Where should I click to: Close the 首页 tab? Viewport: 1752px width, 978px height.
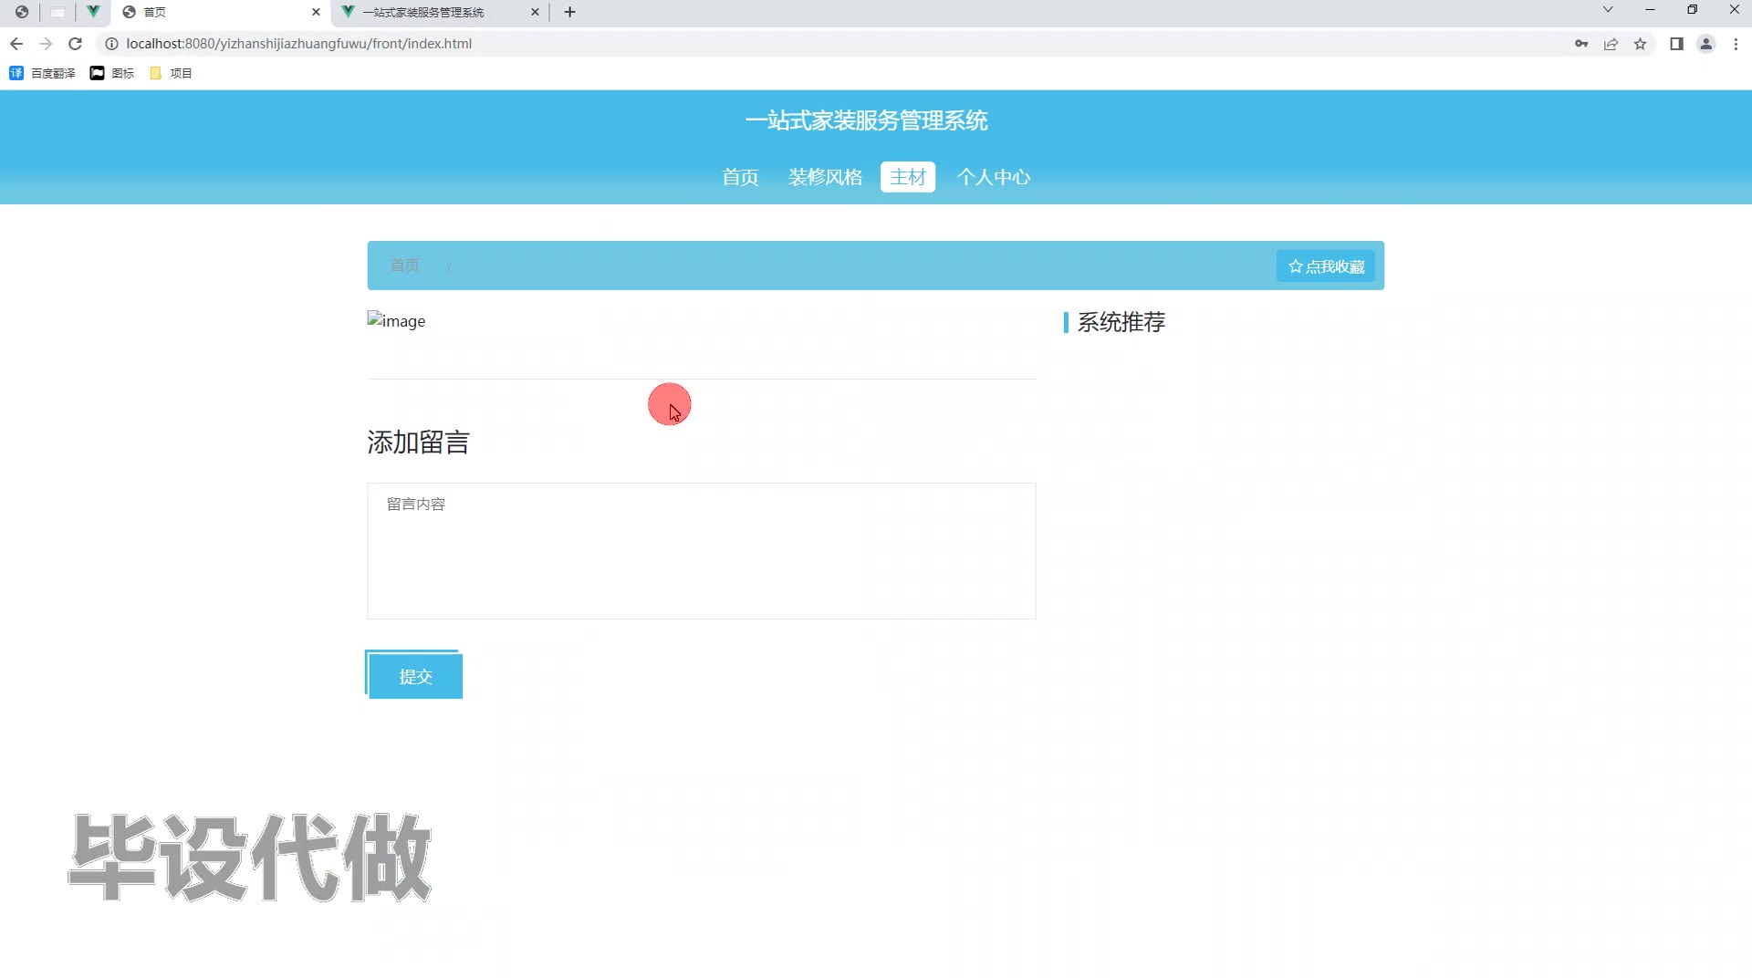pyautogui.click(x=316, y=12)
